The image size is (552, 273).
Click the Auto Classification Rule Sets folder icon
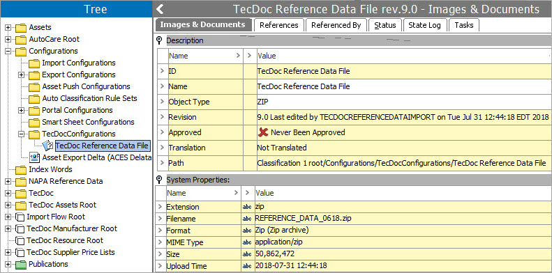[x=34, y=99]
